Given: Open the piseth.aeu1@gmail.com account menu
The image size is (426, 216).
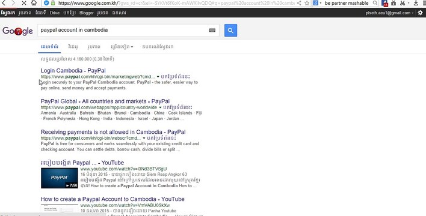Looking at the screenshot, I should tap(389, 13).
